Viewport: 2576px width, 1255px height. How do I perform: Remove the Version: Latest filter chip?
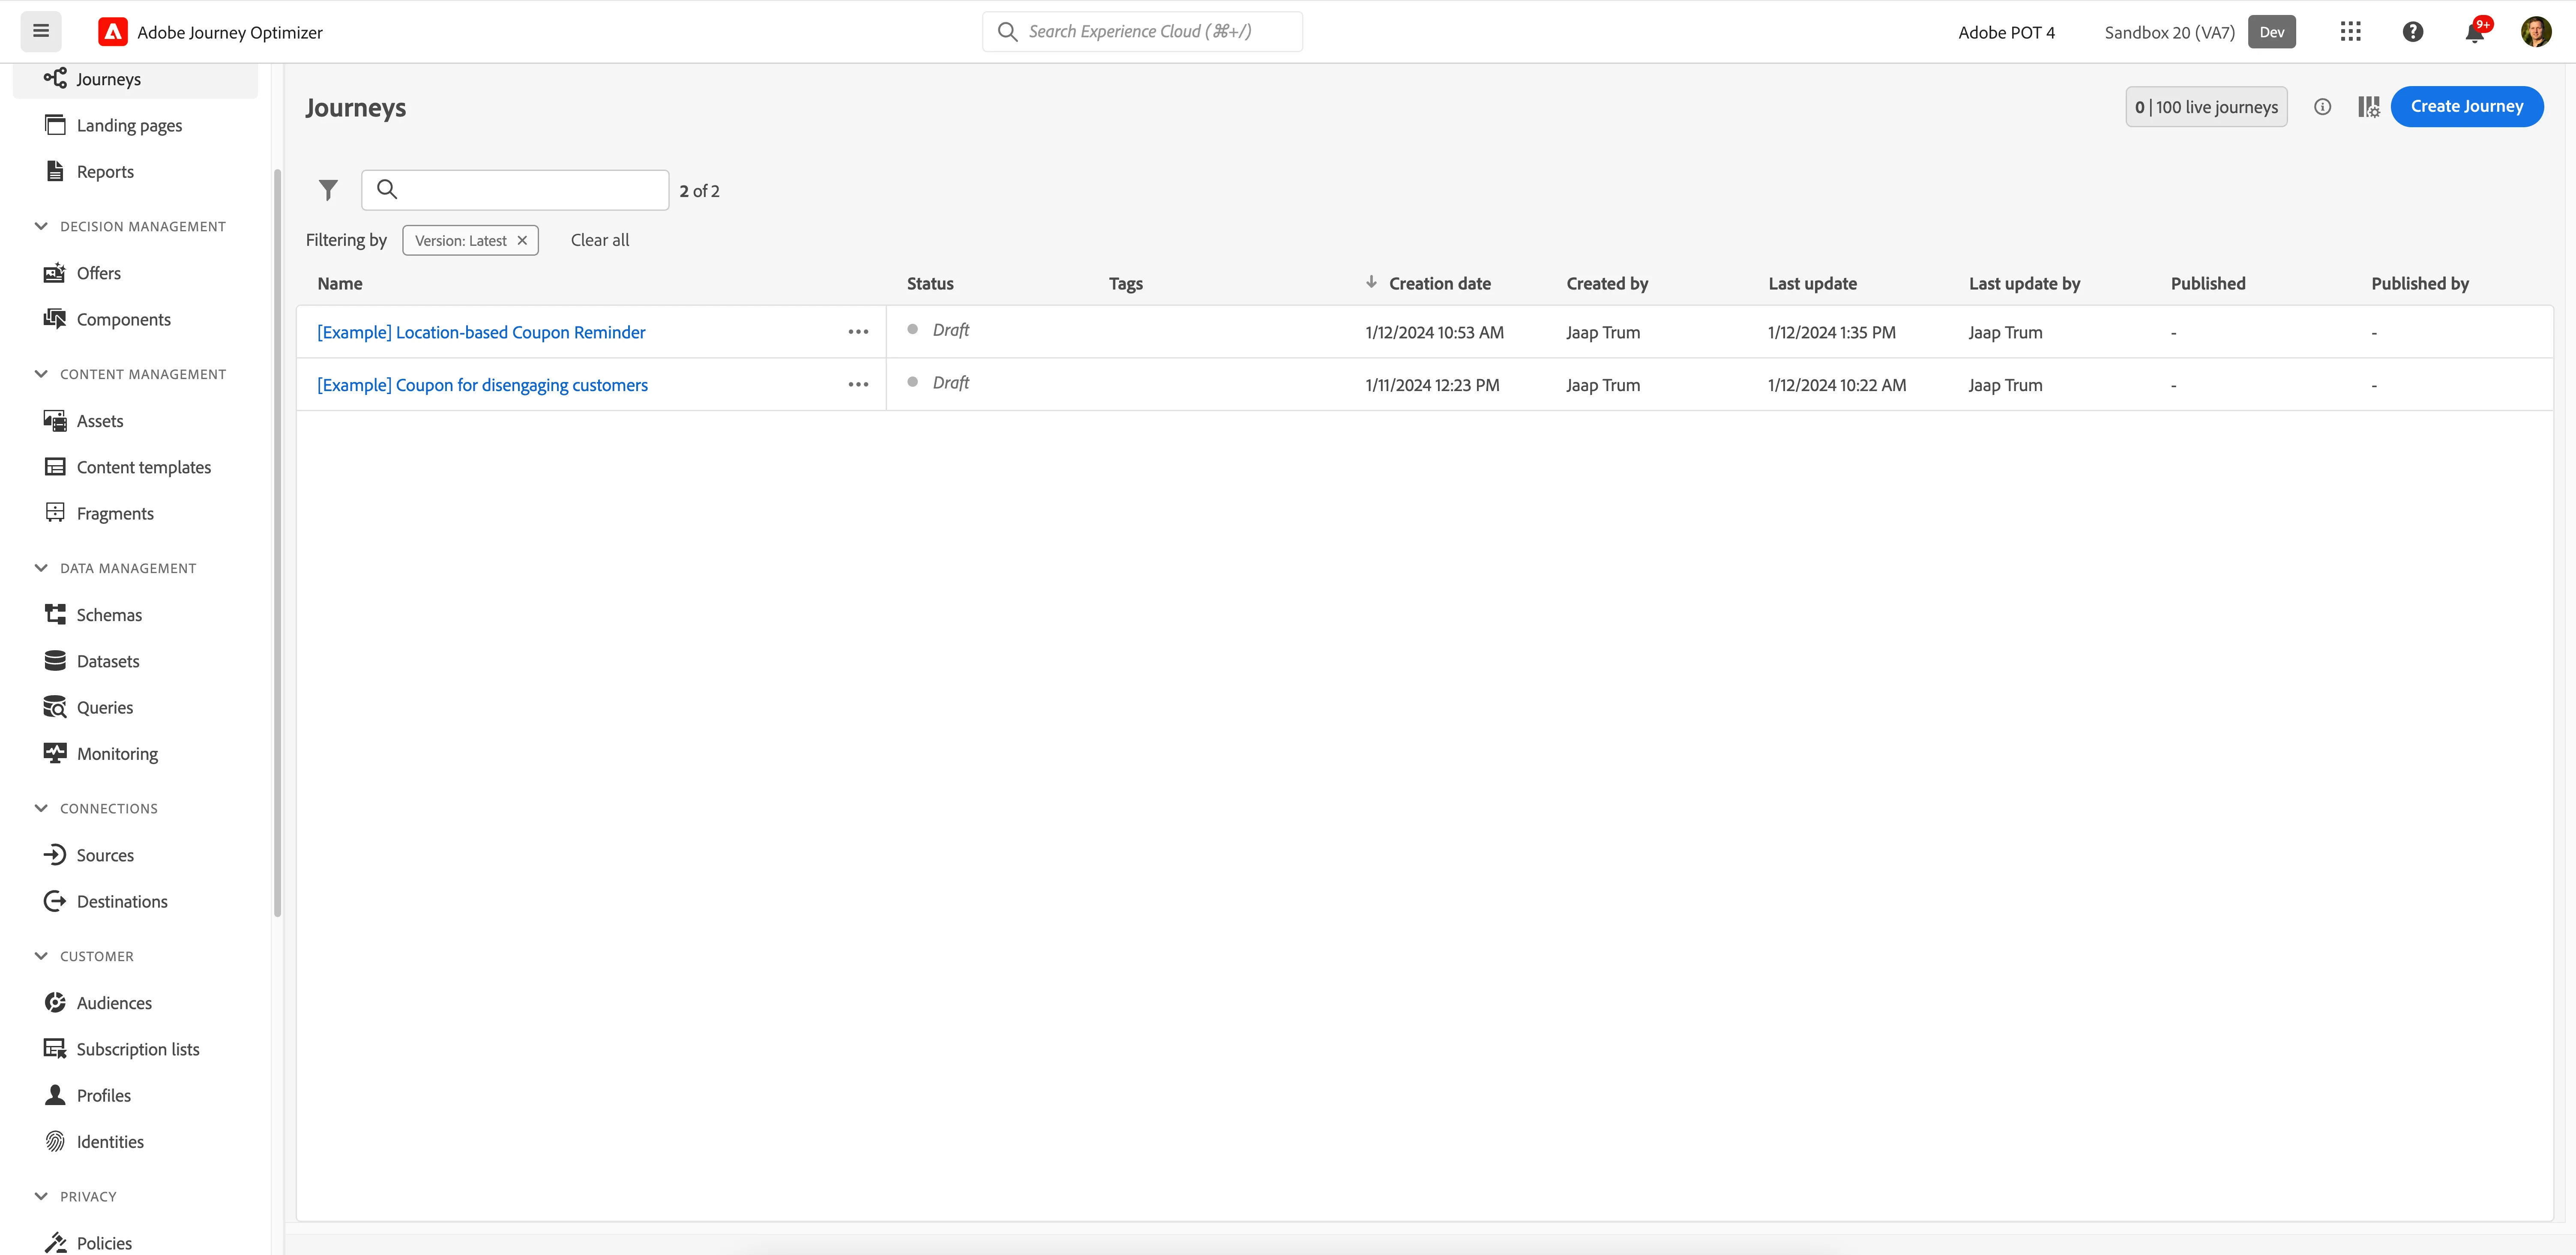coord(522,240)
